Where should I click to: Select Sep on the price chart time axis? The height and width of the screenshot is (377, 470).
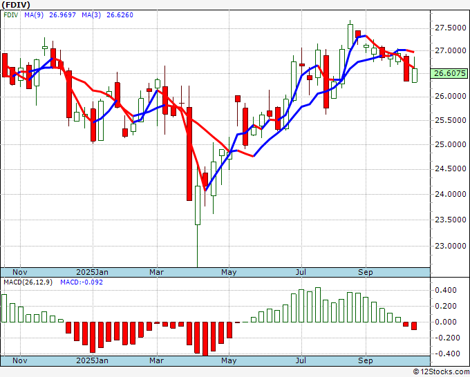366,272
